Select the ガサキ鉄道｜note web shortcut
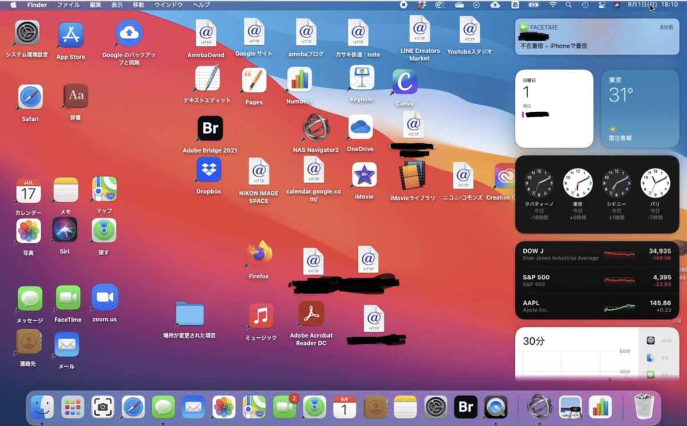Screen dimensions: 687x426 tap(358, 33)
